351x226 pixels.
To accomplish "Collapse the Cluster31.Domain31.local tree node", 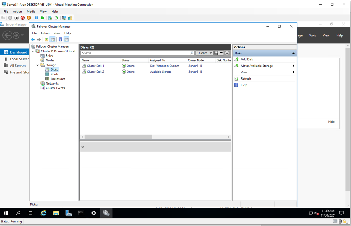I will pyautogui.click(x=33, y=51).
